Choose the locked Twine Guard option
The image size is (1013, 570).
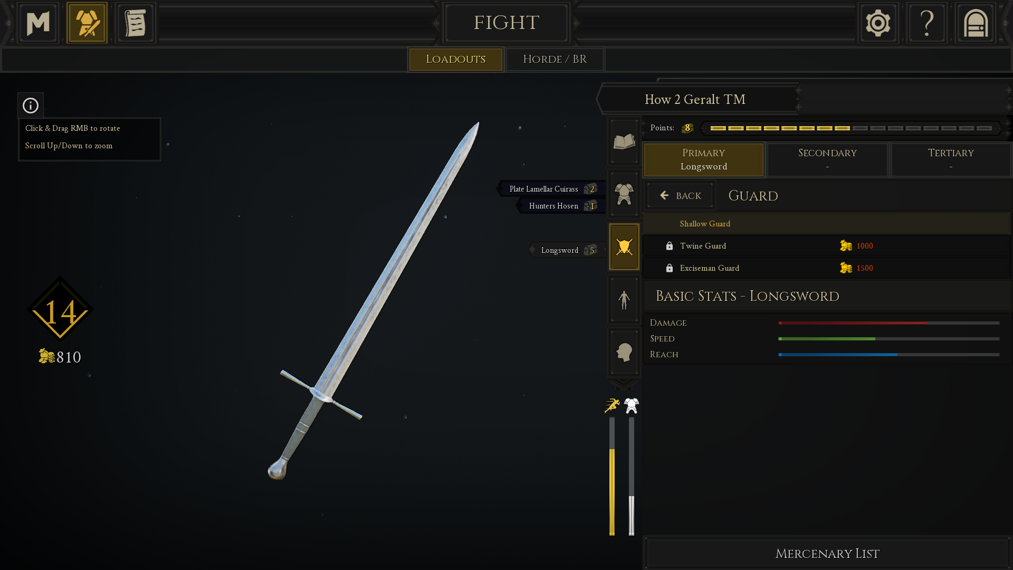[827, 246]
